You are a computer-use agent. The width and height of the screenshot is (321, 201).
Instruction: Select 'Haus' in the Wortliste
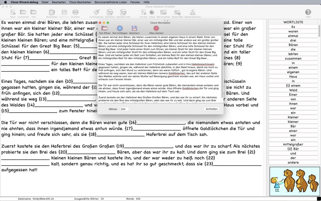point(293,76)
